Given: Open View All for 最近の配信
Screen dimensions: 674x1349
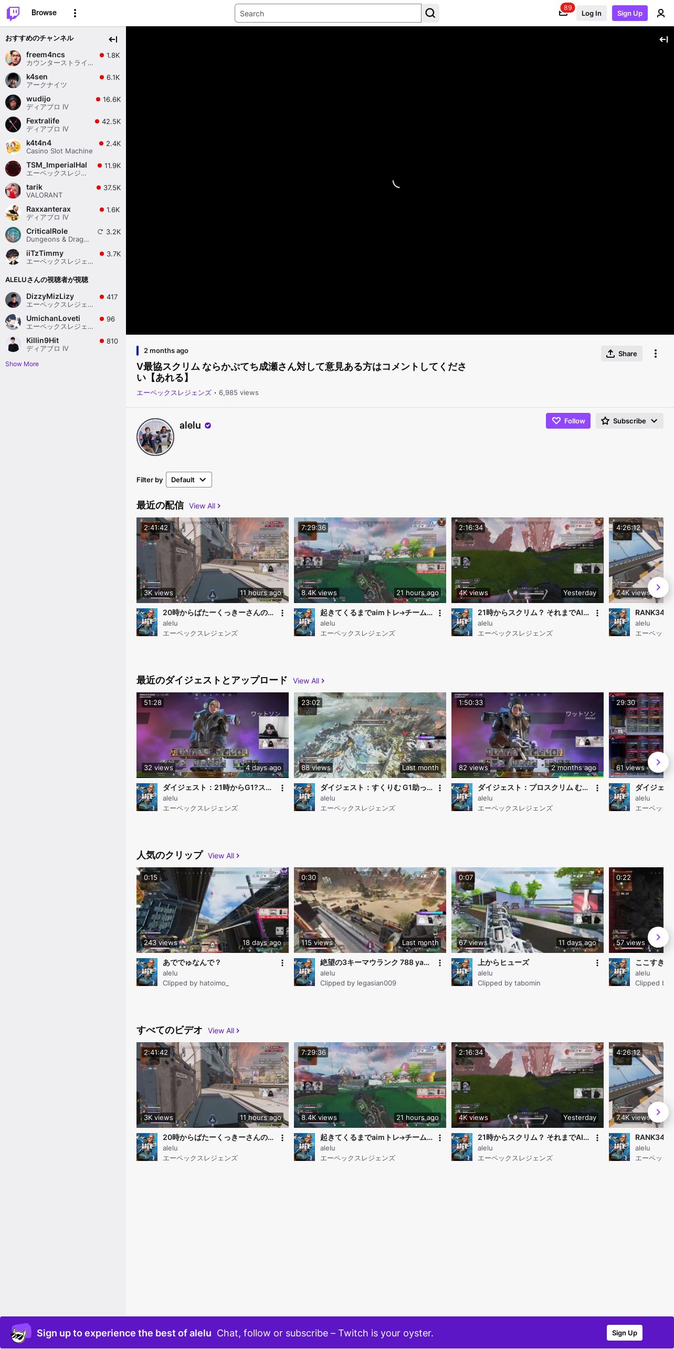Looking at the screenshot, I should (205, 506).
